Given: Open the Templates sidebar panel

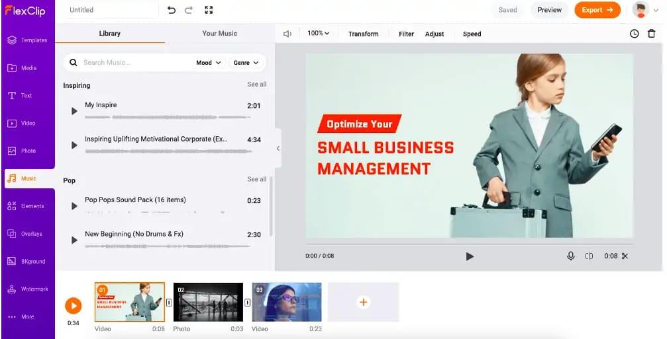Looking at the screenshot, I should (28, 40).
